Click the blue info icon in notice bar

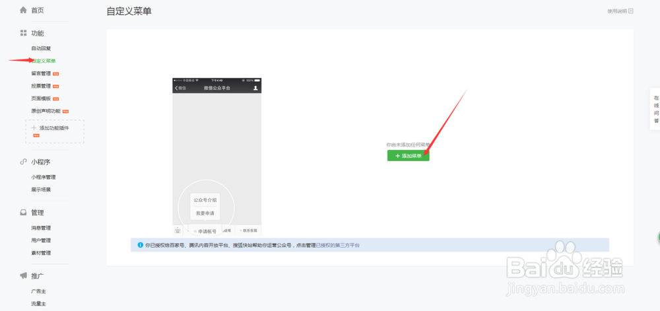tap(140, 245)
